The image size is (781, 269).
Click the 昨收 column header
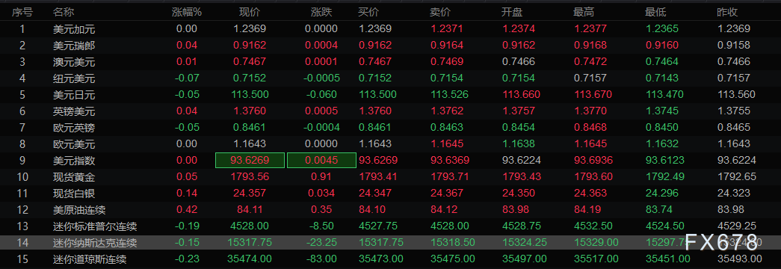coord(727,12)
